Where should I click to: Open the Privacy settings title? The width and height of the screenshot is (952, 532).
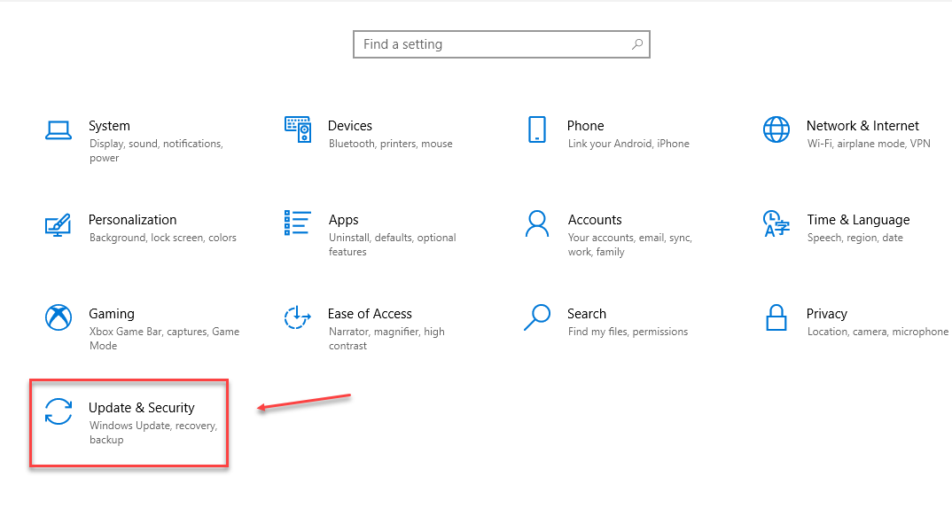pyautogui.click(x=826, y=314)
